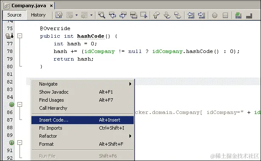Viewport: 261px width, 161px height.
Task: Click Find Next Occurrence icon
Action: tap(123, 15)
